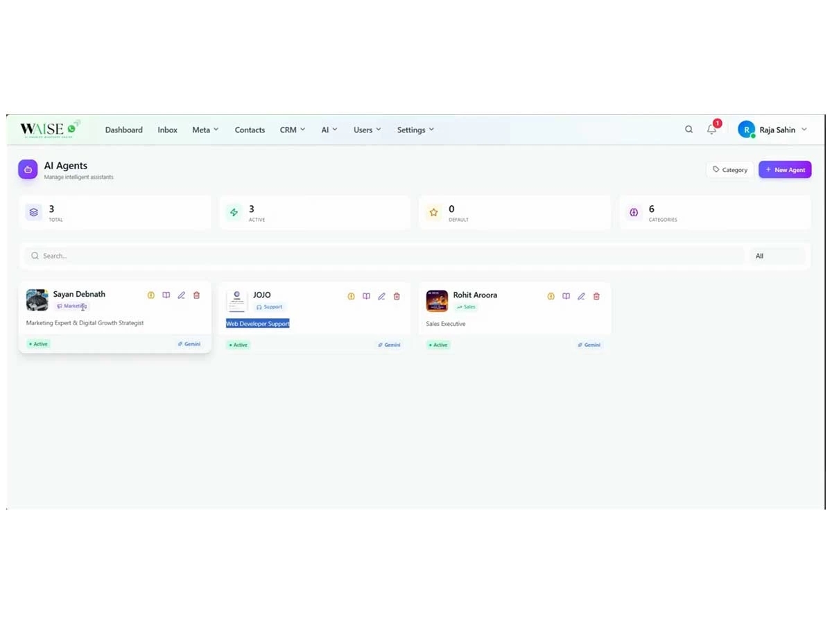Click the Marketing tag on Sayan Debnath
This screenshot has width=832, height=624.
(x=72, y=306)
